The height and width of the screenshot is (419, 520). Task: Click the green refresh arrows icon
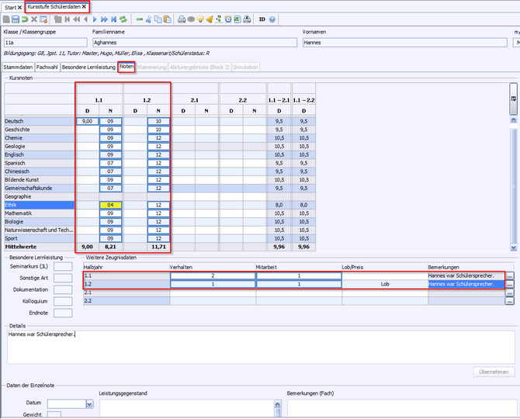tap(123, 19)
